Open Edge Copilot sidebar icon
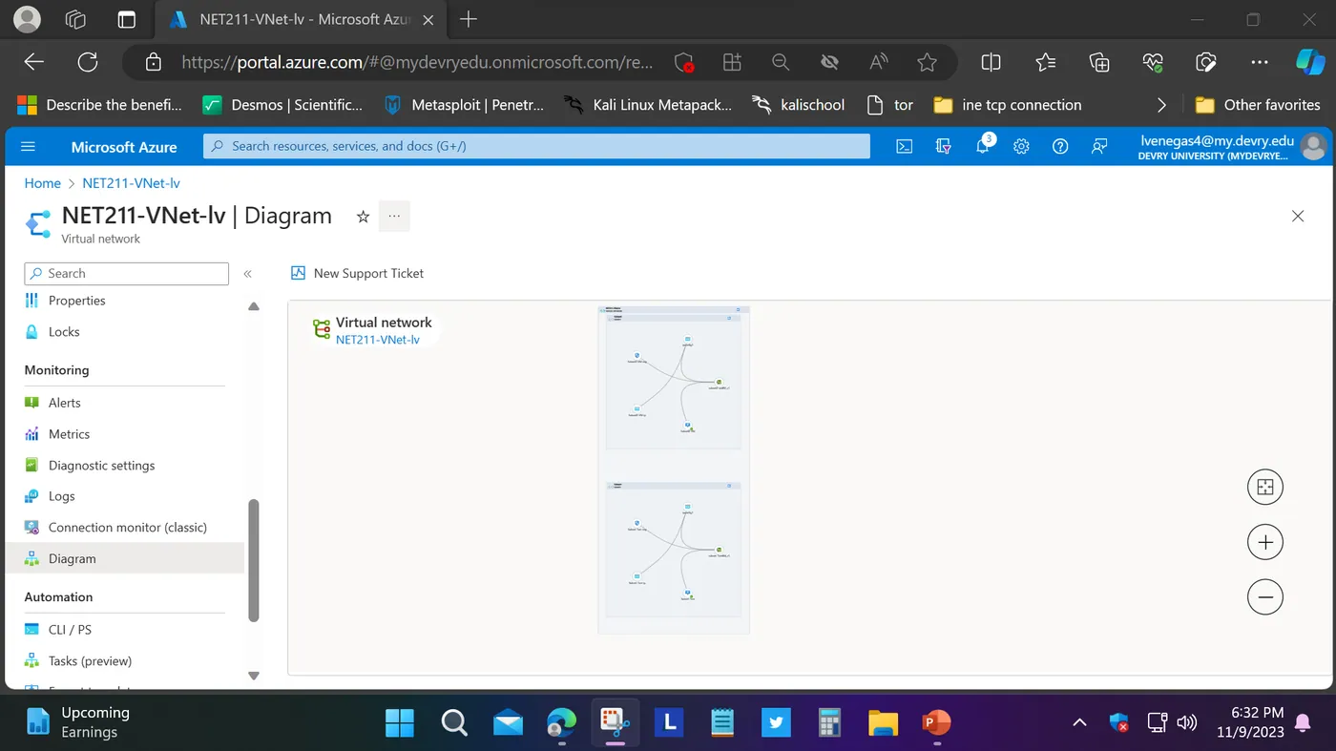Screen dimensions: 1336x751 coord(1310,62)
